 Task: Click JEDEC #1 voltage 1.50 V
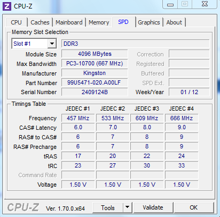point(78,185)
